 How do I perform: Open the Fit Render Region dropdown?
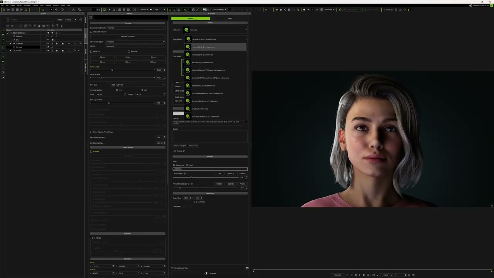[x=135, y=42]
